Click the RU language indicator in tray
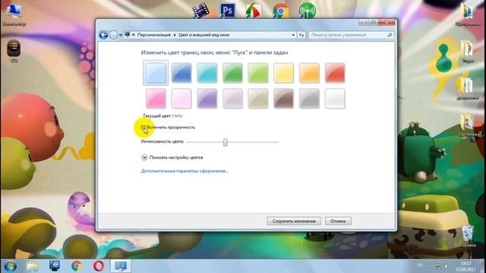This screenshot has height=273, width=486. pos(420,265)
